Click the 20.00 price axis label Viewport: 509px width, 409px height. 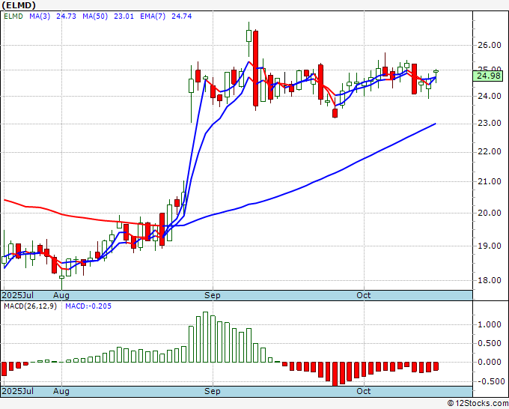click(x=490, y=213)
